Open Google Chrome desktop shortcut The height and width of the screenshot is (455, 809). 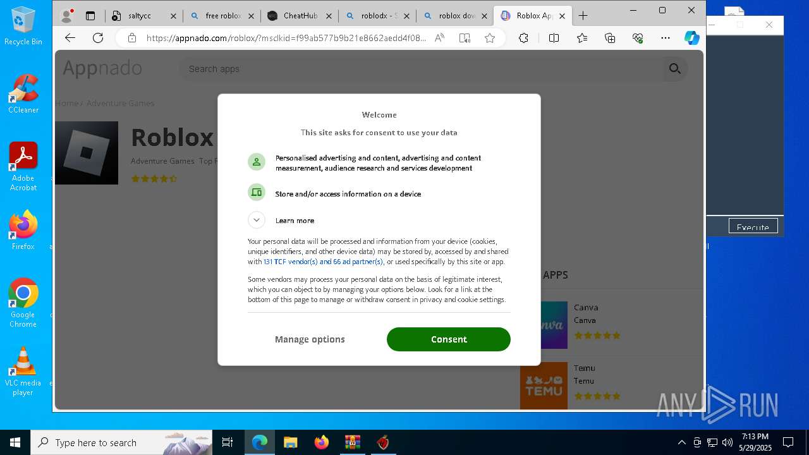(23, 303)
